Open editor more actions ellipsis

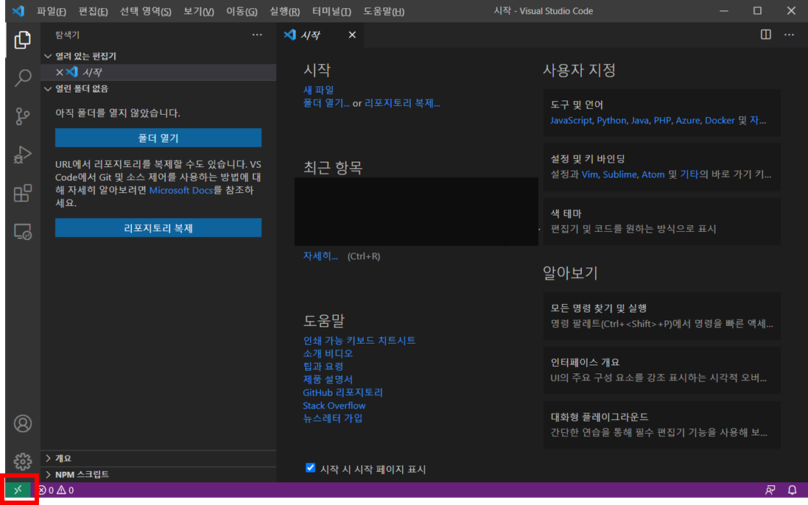tap(789, 35)
